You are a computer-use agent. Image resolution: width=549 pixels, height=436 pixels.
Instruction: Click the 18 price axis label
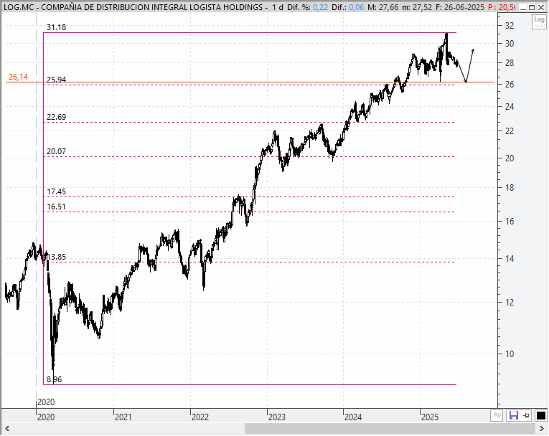(x=510, y=188)
